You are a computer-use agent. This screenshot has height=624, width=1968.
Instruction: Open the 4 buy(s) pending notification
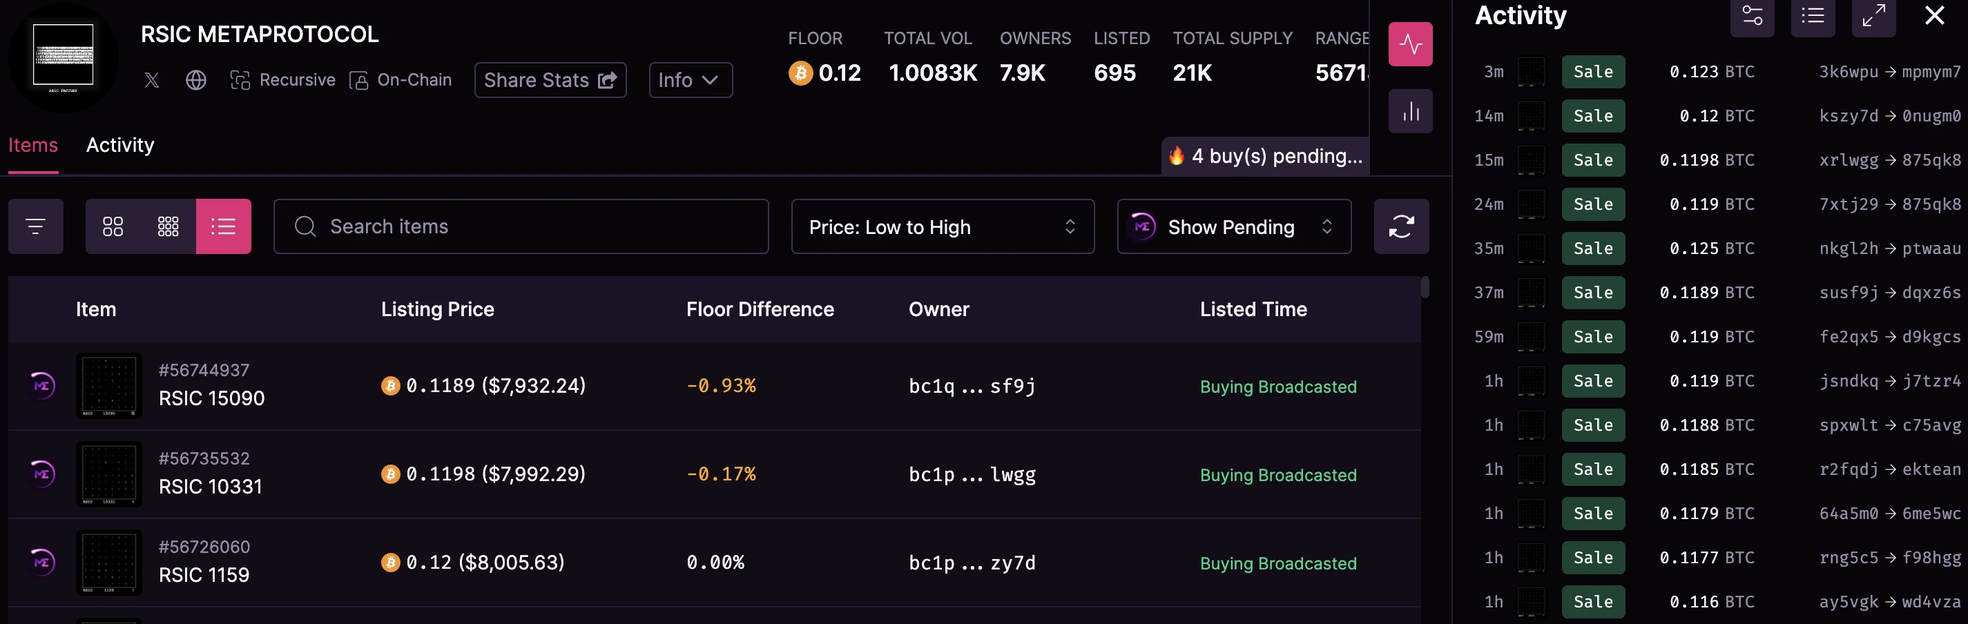(1265, 156)
